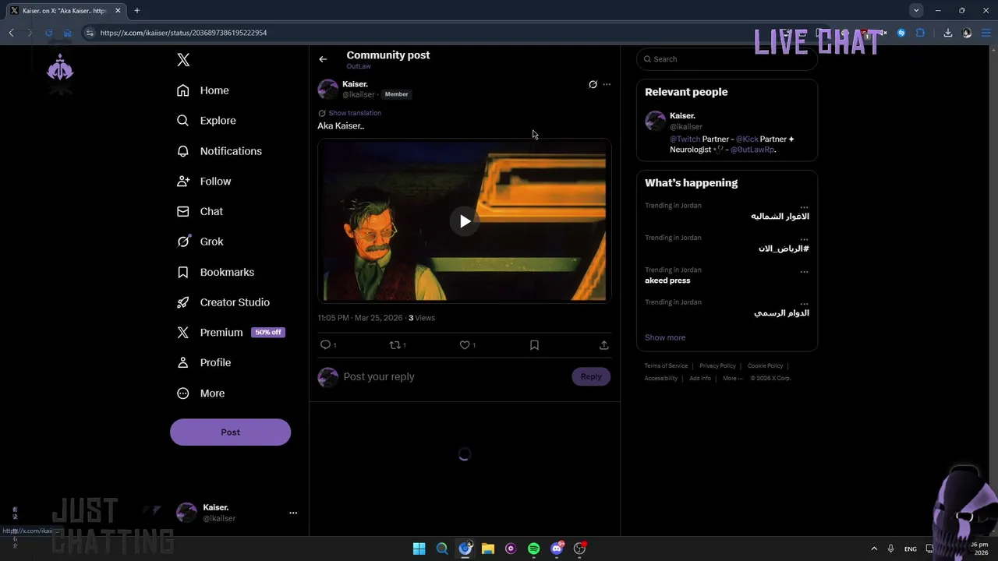Click Show more under What's happening
The width and height of the screenshot is (998, 561).
[665, 337]
